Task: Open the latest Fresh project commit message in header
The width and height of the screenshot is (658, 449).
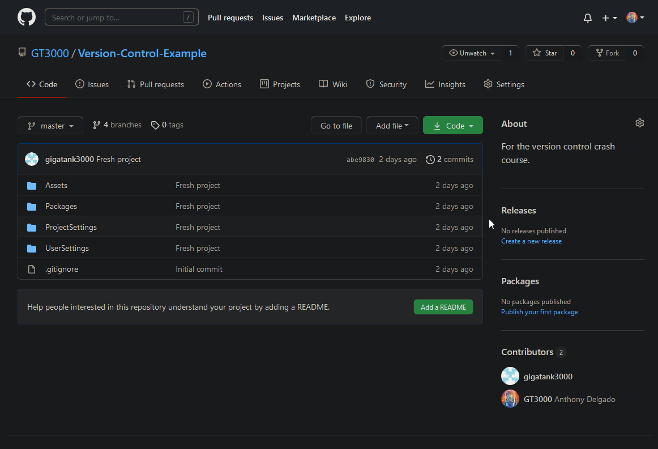Action: [119, 160]
